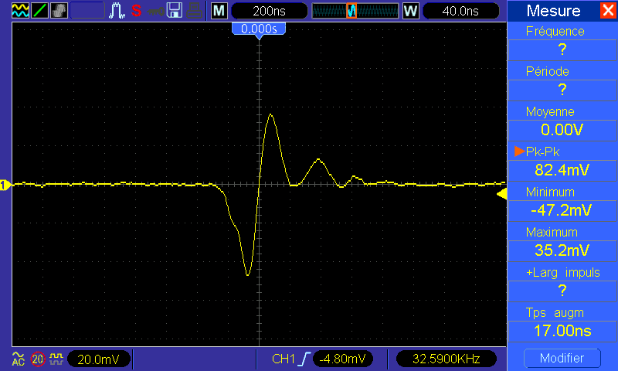
Task: Click the trigger level arrow on right edge
Action: pyautogui.click(x=501, y=196)
